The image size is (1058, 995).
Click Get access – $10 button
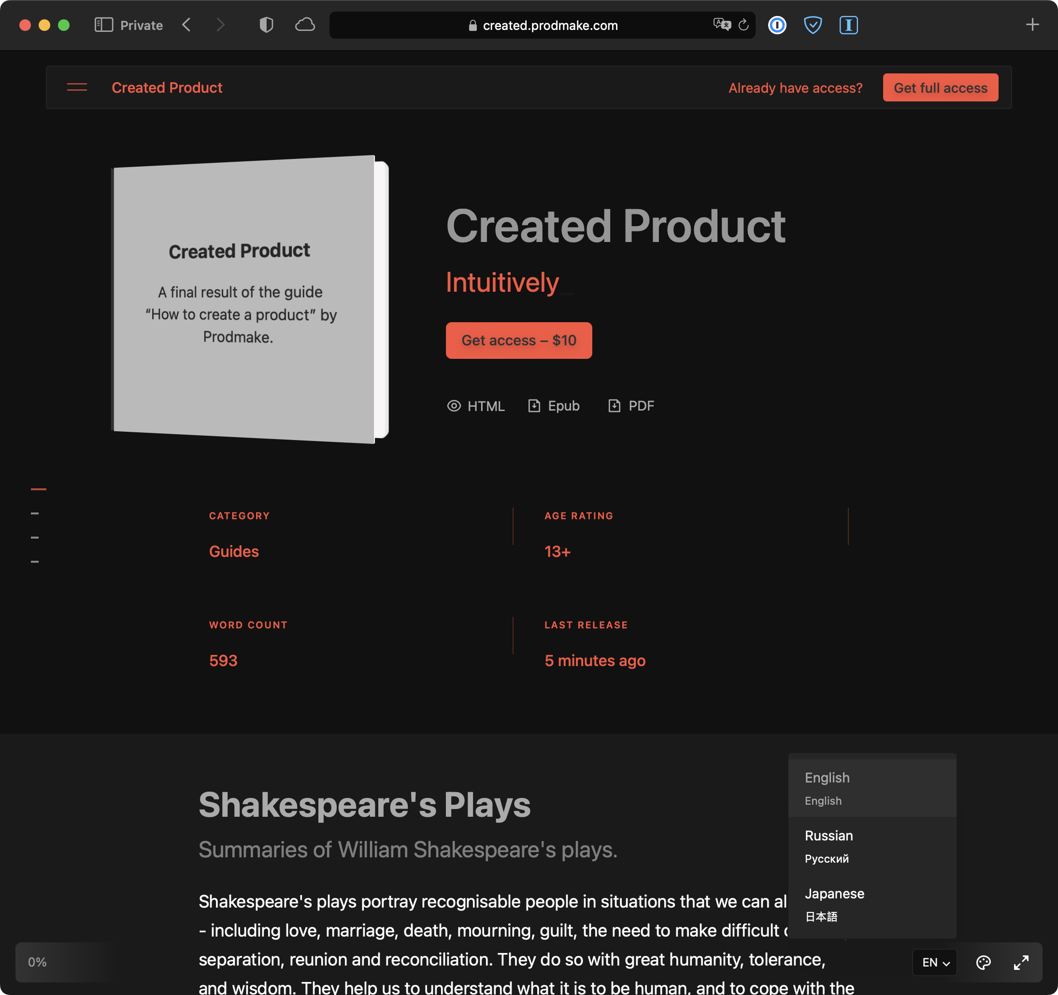point(518,341)
